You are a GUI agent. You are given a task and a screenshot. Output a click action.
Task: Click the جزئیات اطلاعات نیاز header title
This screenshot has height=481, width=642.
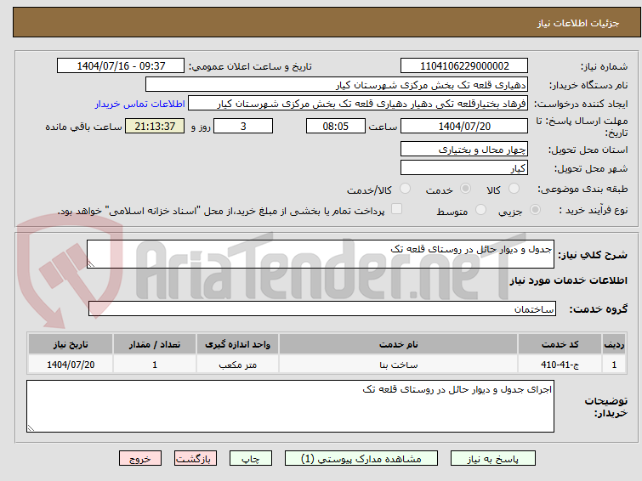coord(578,23)
